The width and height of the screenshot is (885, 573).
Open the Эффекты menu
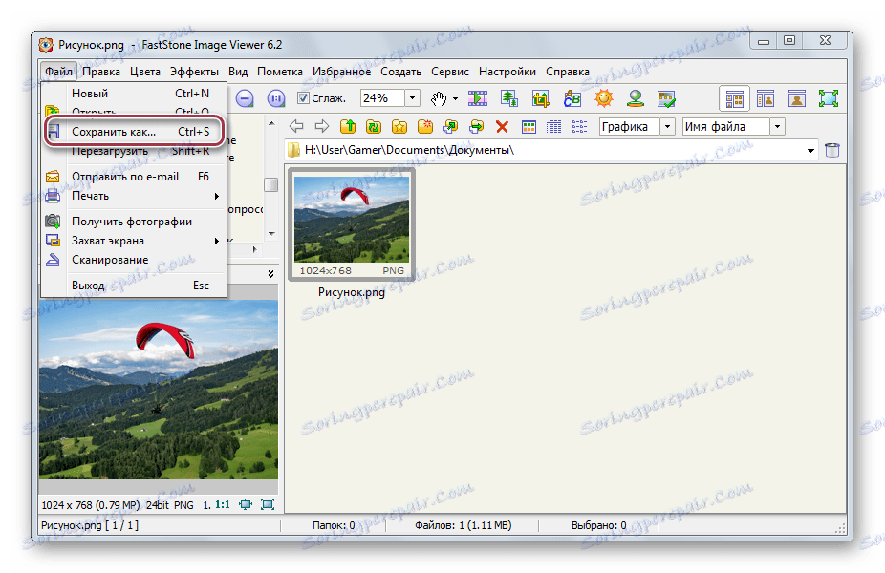coord(194,72)
